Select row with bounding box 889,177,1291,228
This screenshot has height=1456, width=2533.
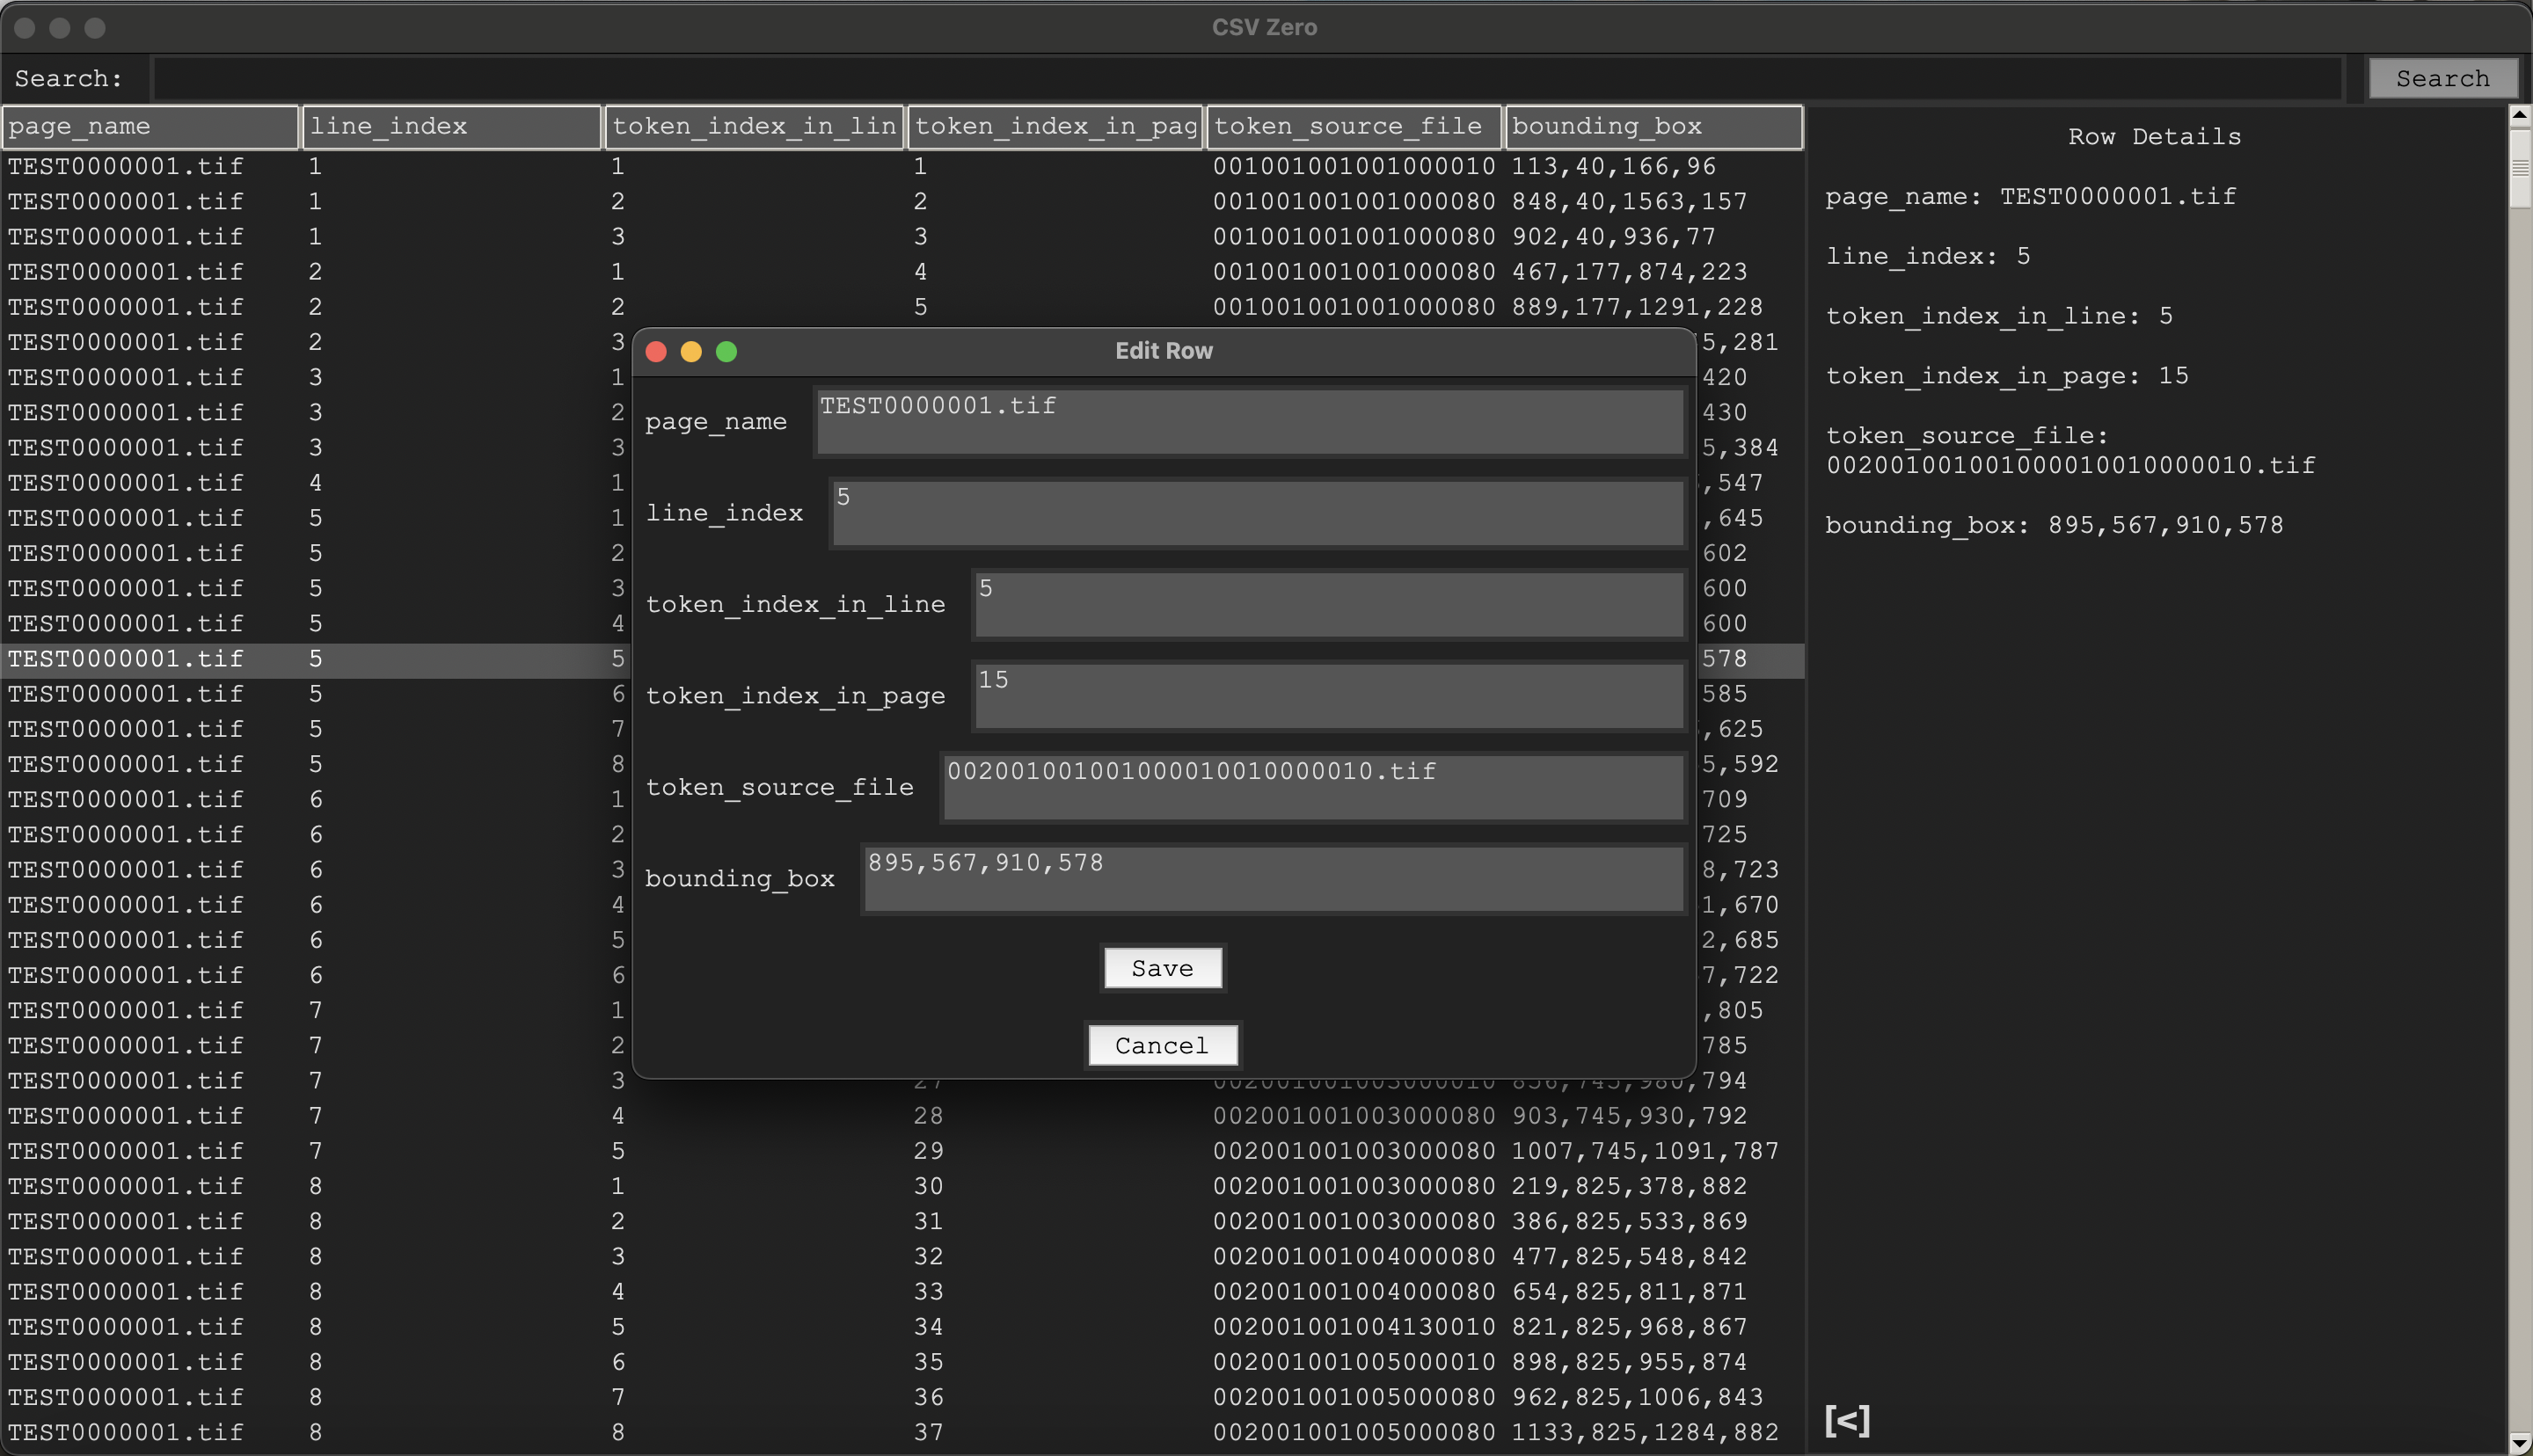coord(902,307)
